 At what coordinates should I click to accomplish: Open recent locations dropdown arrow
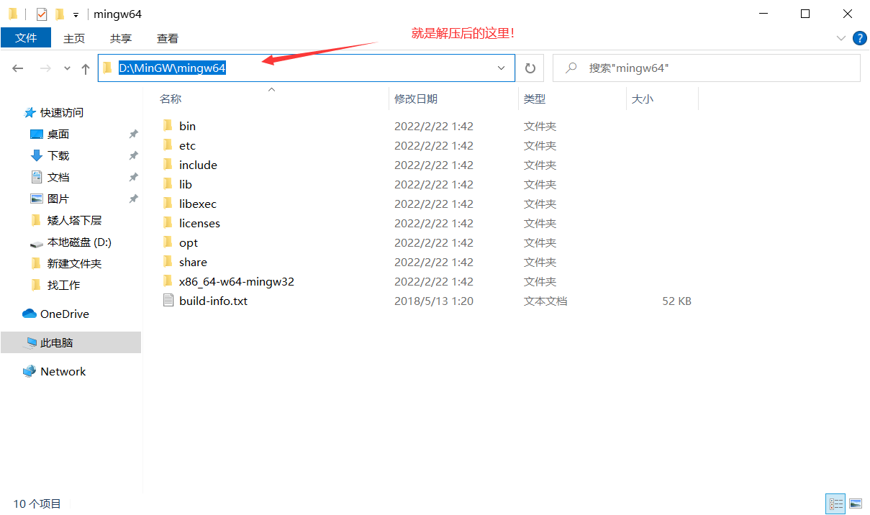(67, 68)
